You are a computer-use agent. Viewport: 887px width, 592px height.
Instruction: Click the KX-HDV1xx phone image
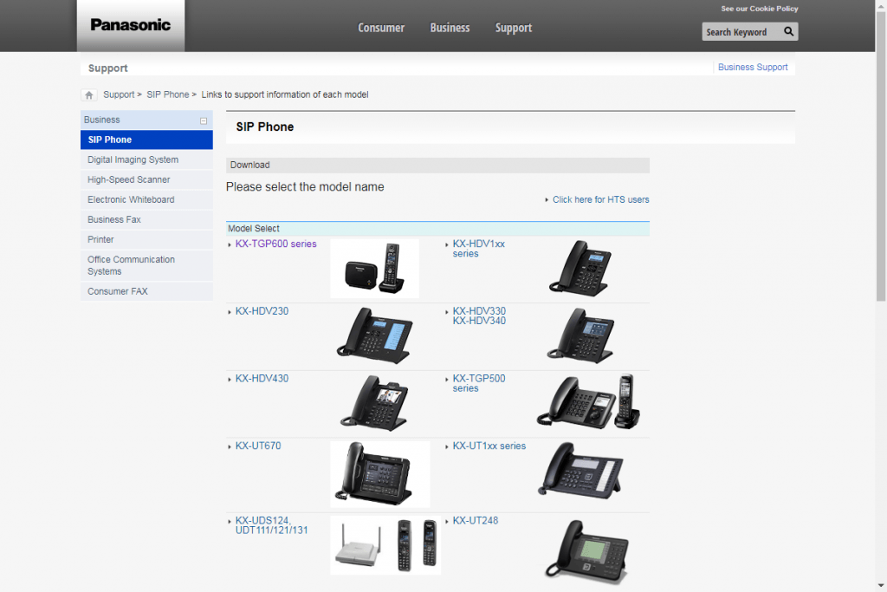(579, 269)
